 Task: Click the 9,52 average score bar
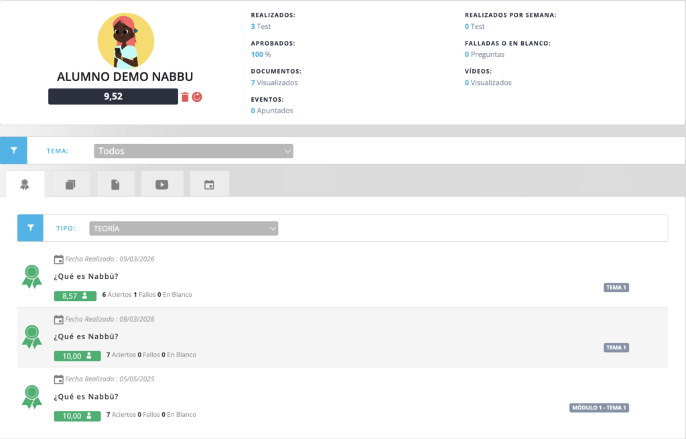pos(113,97)
